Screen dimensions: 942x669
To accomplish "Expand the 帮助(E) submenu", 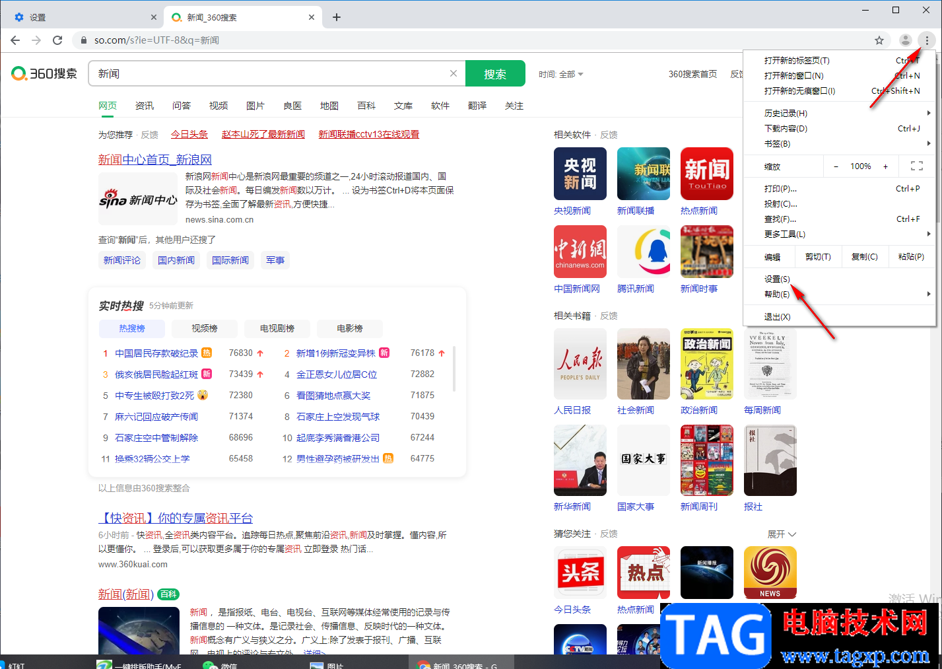I will click(839, 295).
